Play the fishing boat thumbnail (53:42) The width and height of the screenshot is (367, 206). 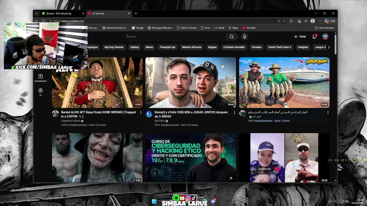coord(284,82)
